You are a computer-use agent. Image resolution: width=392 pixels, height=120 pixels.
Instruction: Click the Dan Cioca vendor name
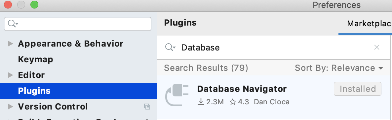click(x=271, y=102)
